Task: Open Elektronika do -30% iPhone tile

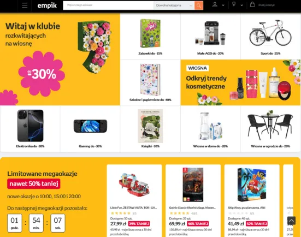Action: [30, 129]
